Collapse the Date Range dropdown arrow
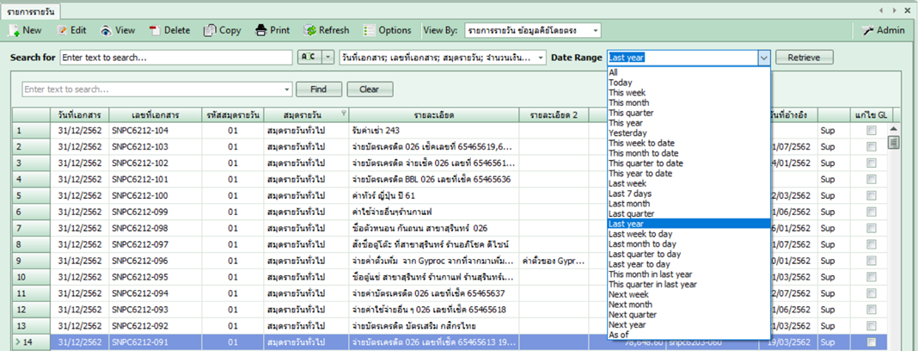The image size is (918, 351). pyautogui.click(x=763, y=58)
